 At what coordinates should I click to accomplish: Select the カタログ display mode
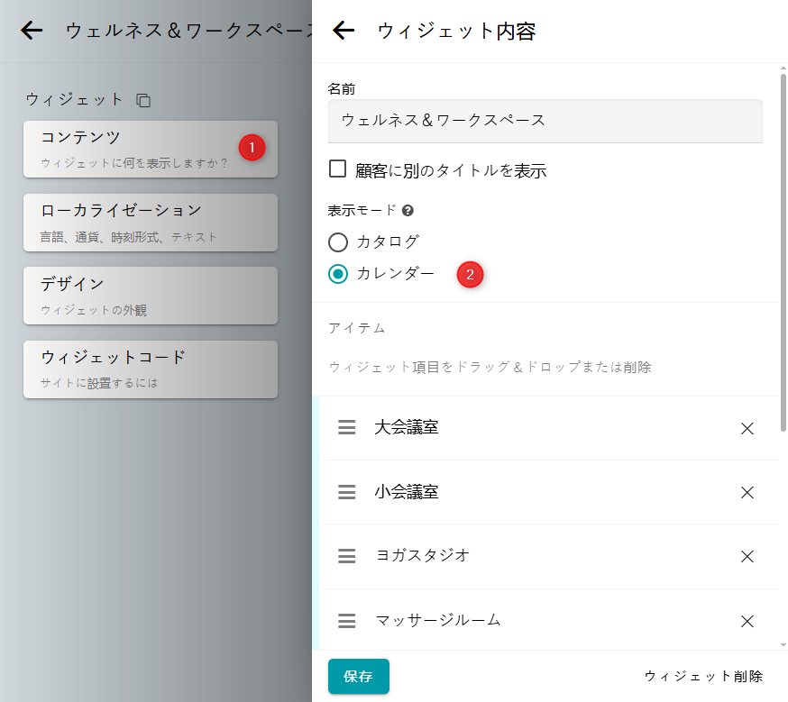338,242
